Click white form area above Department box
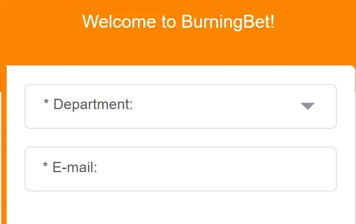Image resolution: width=356 pixels, height=224 pixels. pos(180,75)
